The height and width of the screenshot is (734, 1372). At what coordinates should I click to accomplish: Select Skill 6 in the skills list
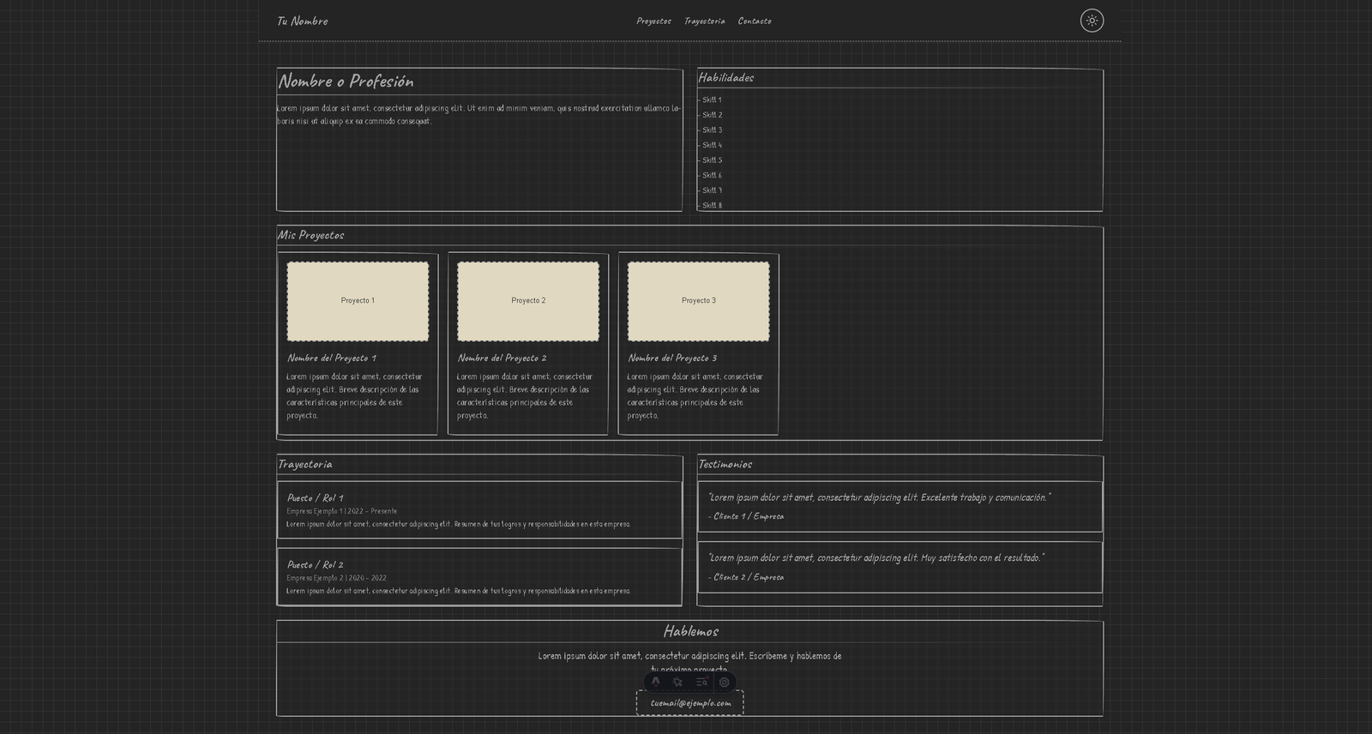click(x=710, y=175)
